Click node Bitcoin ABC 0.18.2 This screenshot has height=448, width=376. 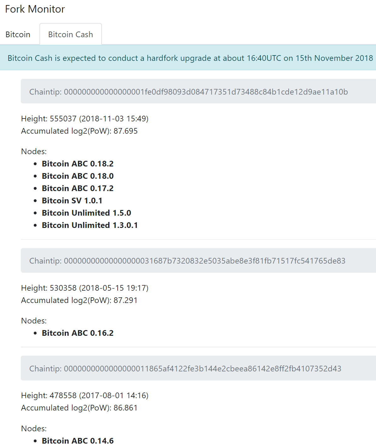pyautogui.click(x=78, y=164)
